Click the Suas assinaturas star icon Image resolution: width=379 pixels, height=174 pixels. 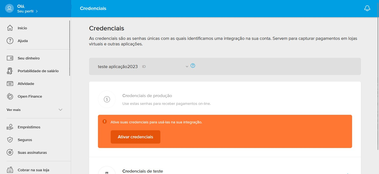pos(10,152)
